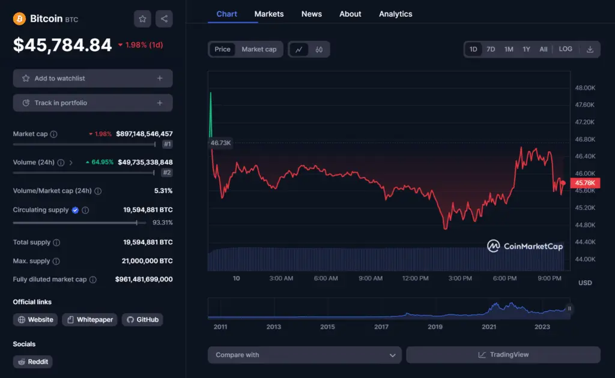The image size is (615, 378).
Task: Enable LOG scale on the chart
Action: (565, 49)
